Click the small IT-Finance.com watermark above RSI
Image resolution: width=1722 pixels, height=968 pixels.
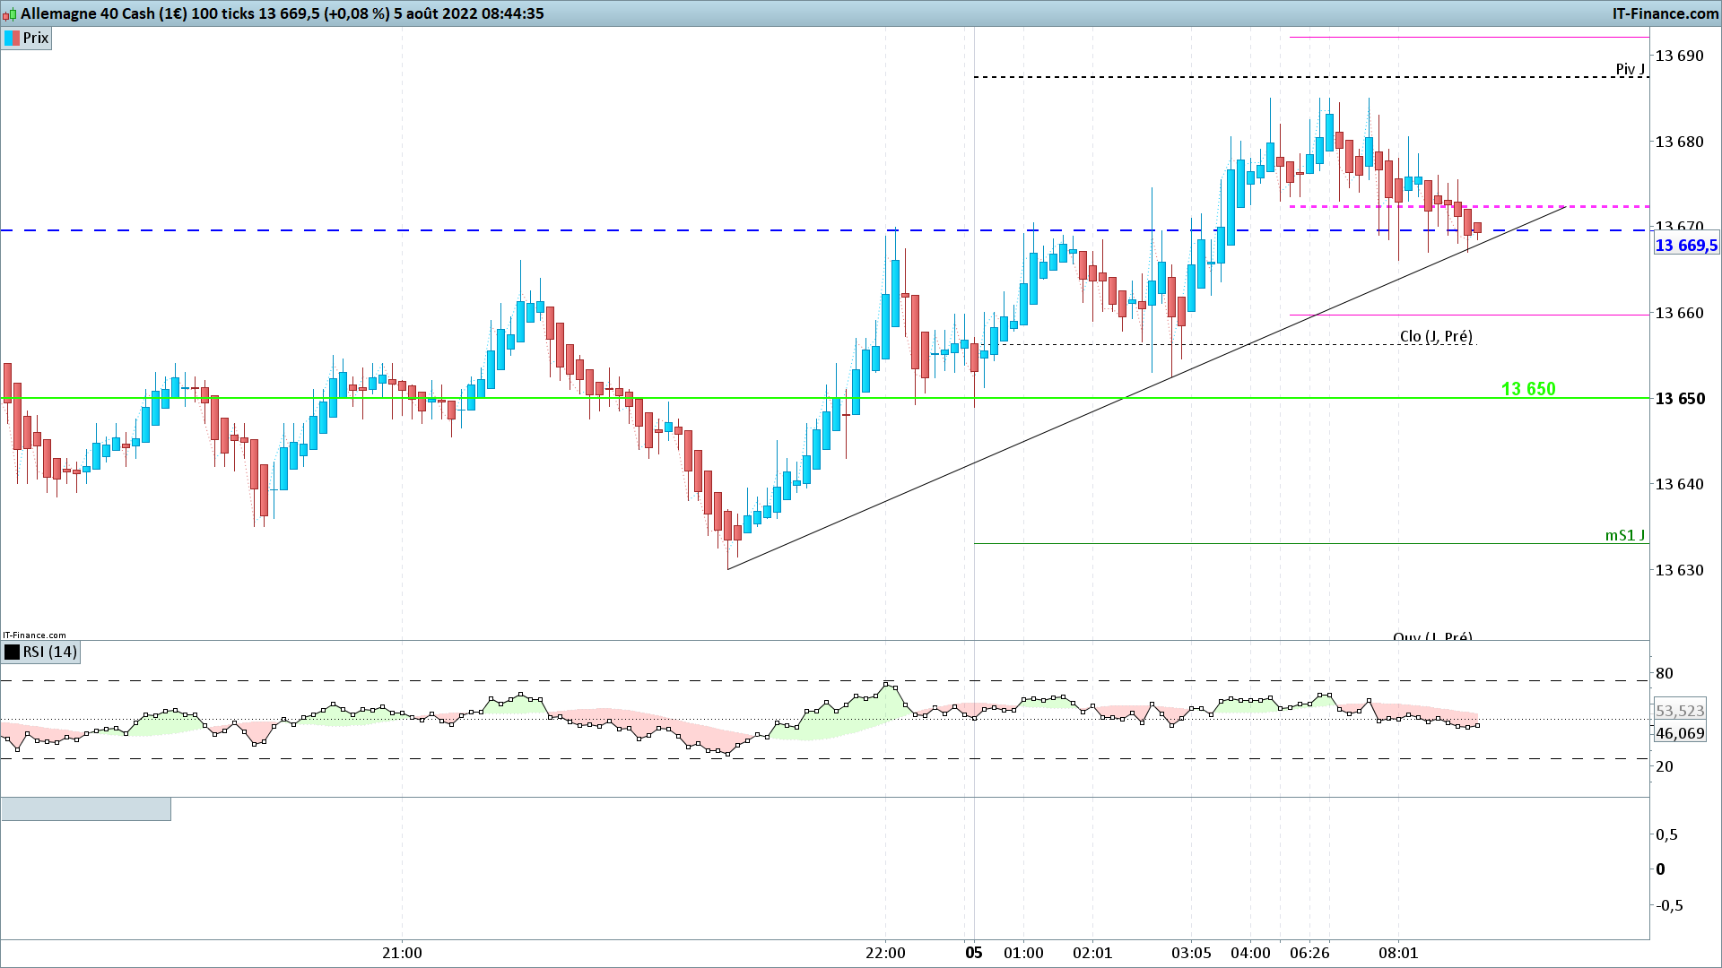point(34,635)
